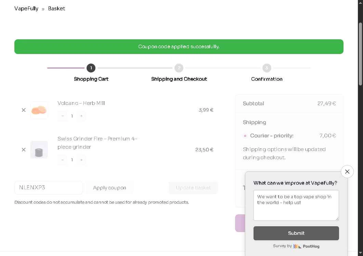Submit the survey feedback
363x256 pixels.
point(296,233)
